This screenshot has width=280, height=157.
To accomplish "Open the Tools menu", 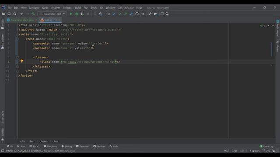I will click(94, 8).
